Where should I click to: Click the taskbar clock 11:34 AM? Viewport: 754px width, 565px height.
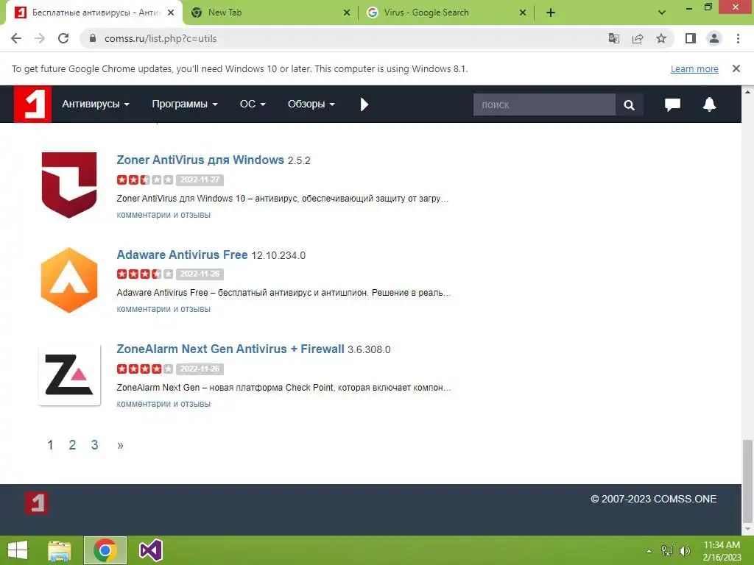click(722, 545)
